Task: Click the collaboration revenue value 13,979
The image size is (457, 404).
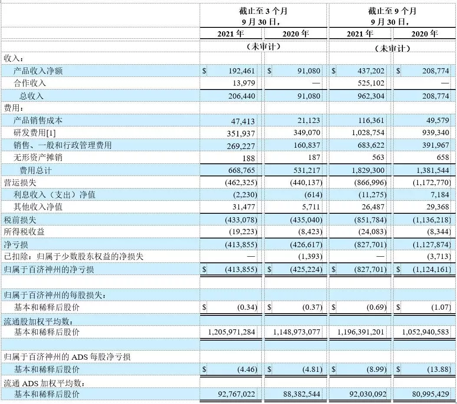Action: pyautogui.click(x=243, y=83)
